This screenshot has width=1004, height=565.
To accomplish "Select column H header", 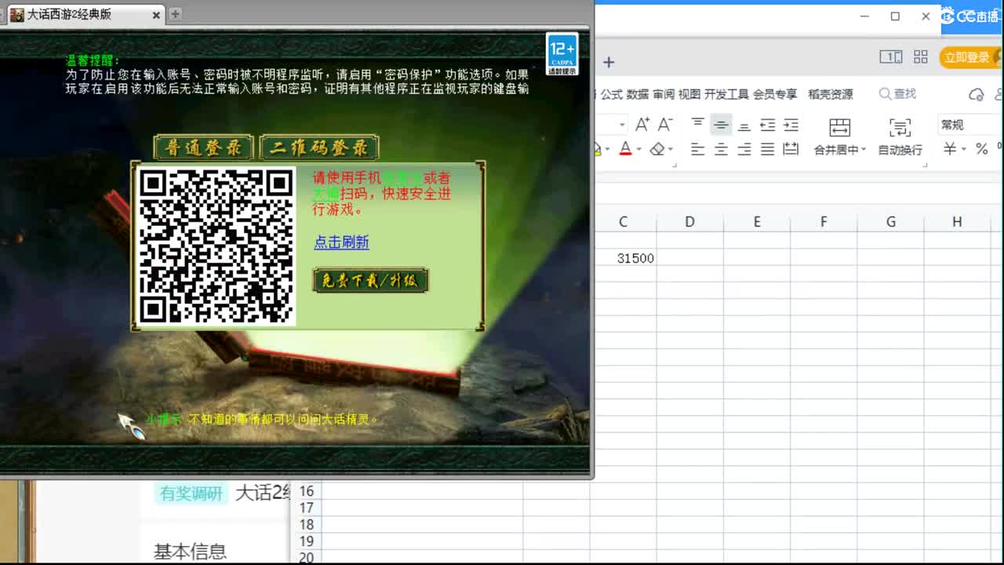I will (x=957, y=222).
